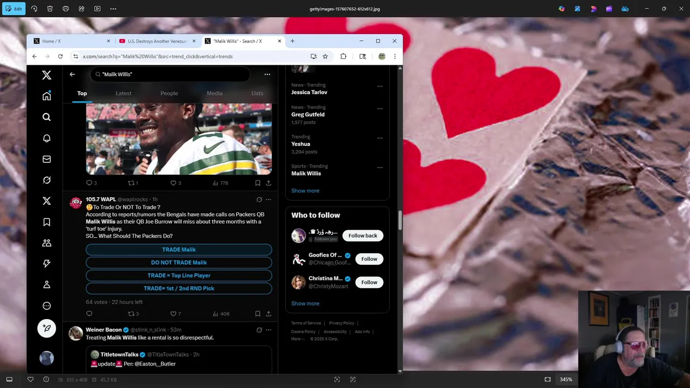Image resolution: width=690 pixels, height=388 pixels.
Task: Open the lightning bolt Premium icon
Action: click(47, 264)
